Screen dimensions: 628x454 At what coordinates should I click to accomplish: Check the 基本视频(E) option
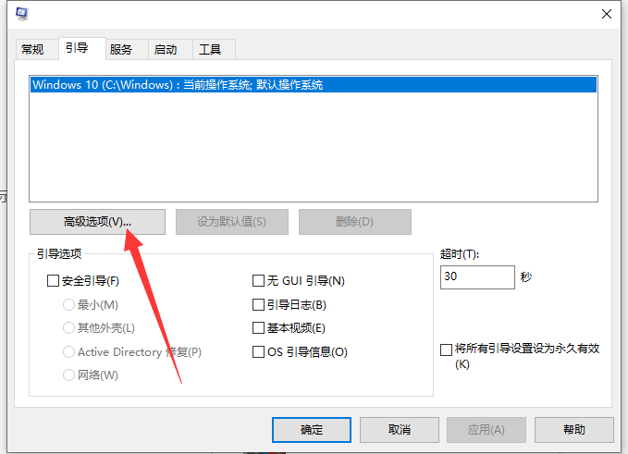(x=259, y=327)
